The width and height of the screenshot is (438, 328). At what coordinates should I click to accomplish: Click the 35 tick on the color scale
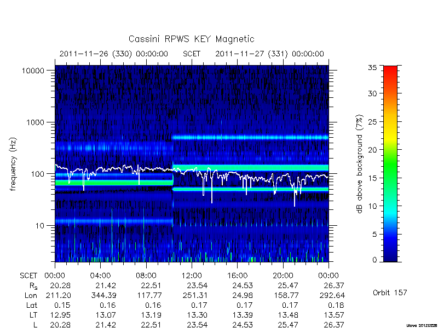[372, 68]
